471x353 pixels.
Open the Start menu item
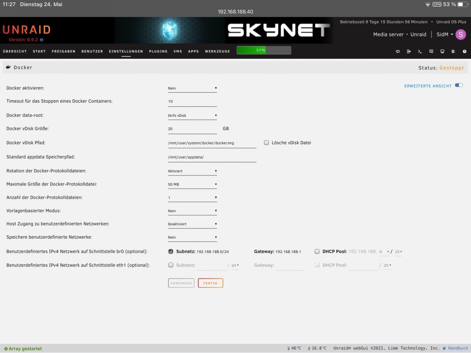tap(40, 51)
